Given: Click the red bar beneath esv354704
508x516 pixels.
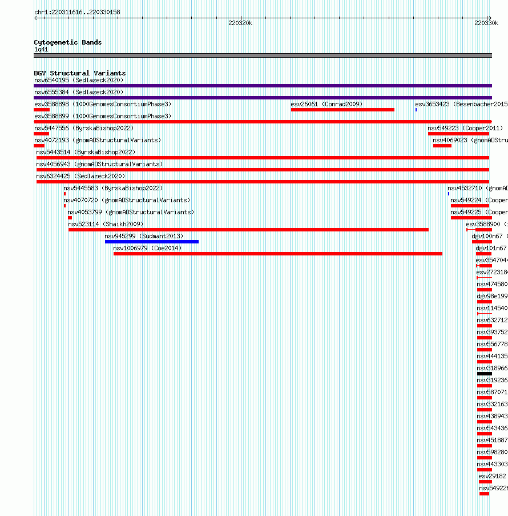Looking at the screenshot, I should [485, 266].
